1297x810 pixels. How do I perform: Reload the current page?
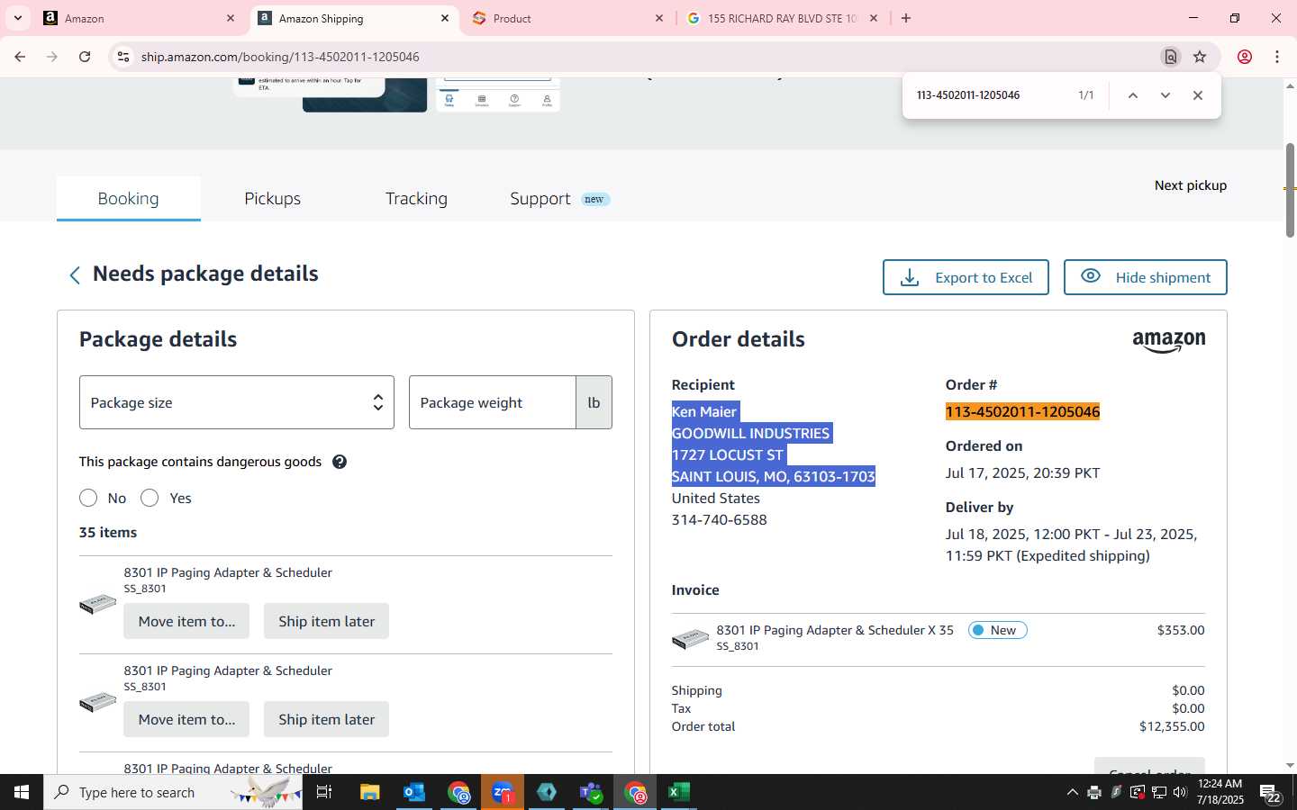[85, 57]
